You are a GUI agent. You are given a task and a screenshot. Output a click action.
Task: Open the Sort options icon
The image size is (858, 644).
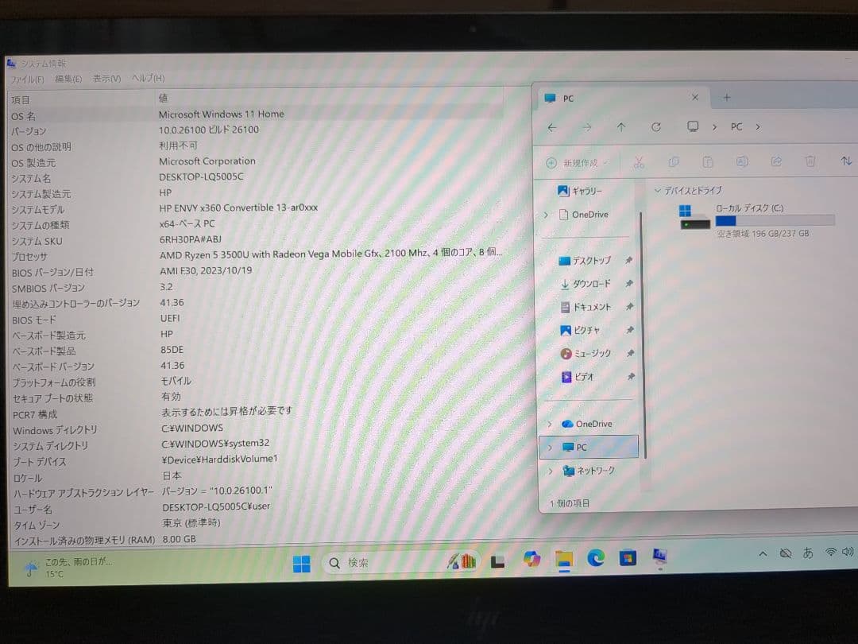click(846, 161)
